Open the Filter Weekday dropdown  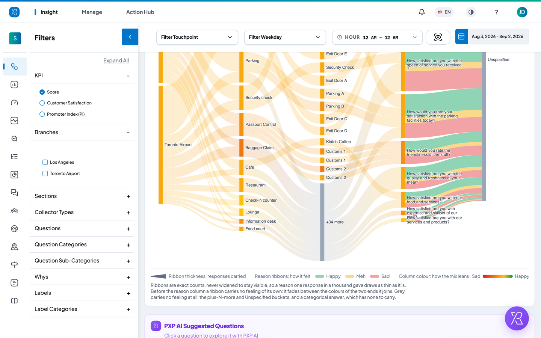click(285, 37)
